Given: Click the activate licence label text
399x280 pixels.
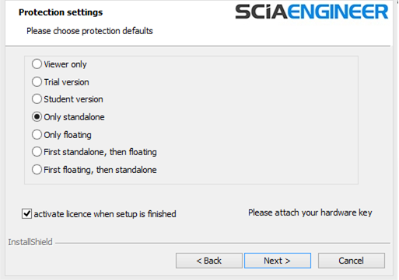Looking at the screenshot, I should click(x=105, y=214).
